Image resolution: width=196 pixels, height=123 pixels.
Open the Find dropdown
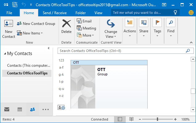pos(171,28)
